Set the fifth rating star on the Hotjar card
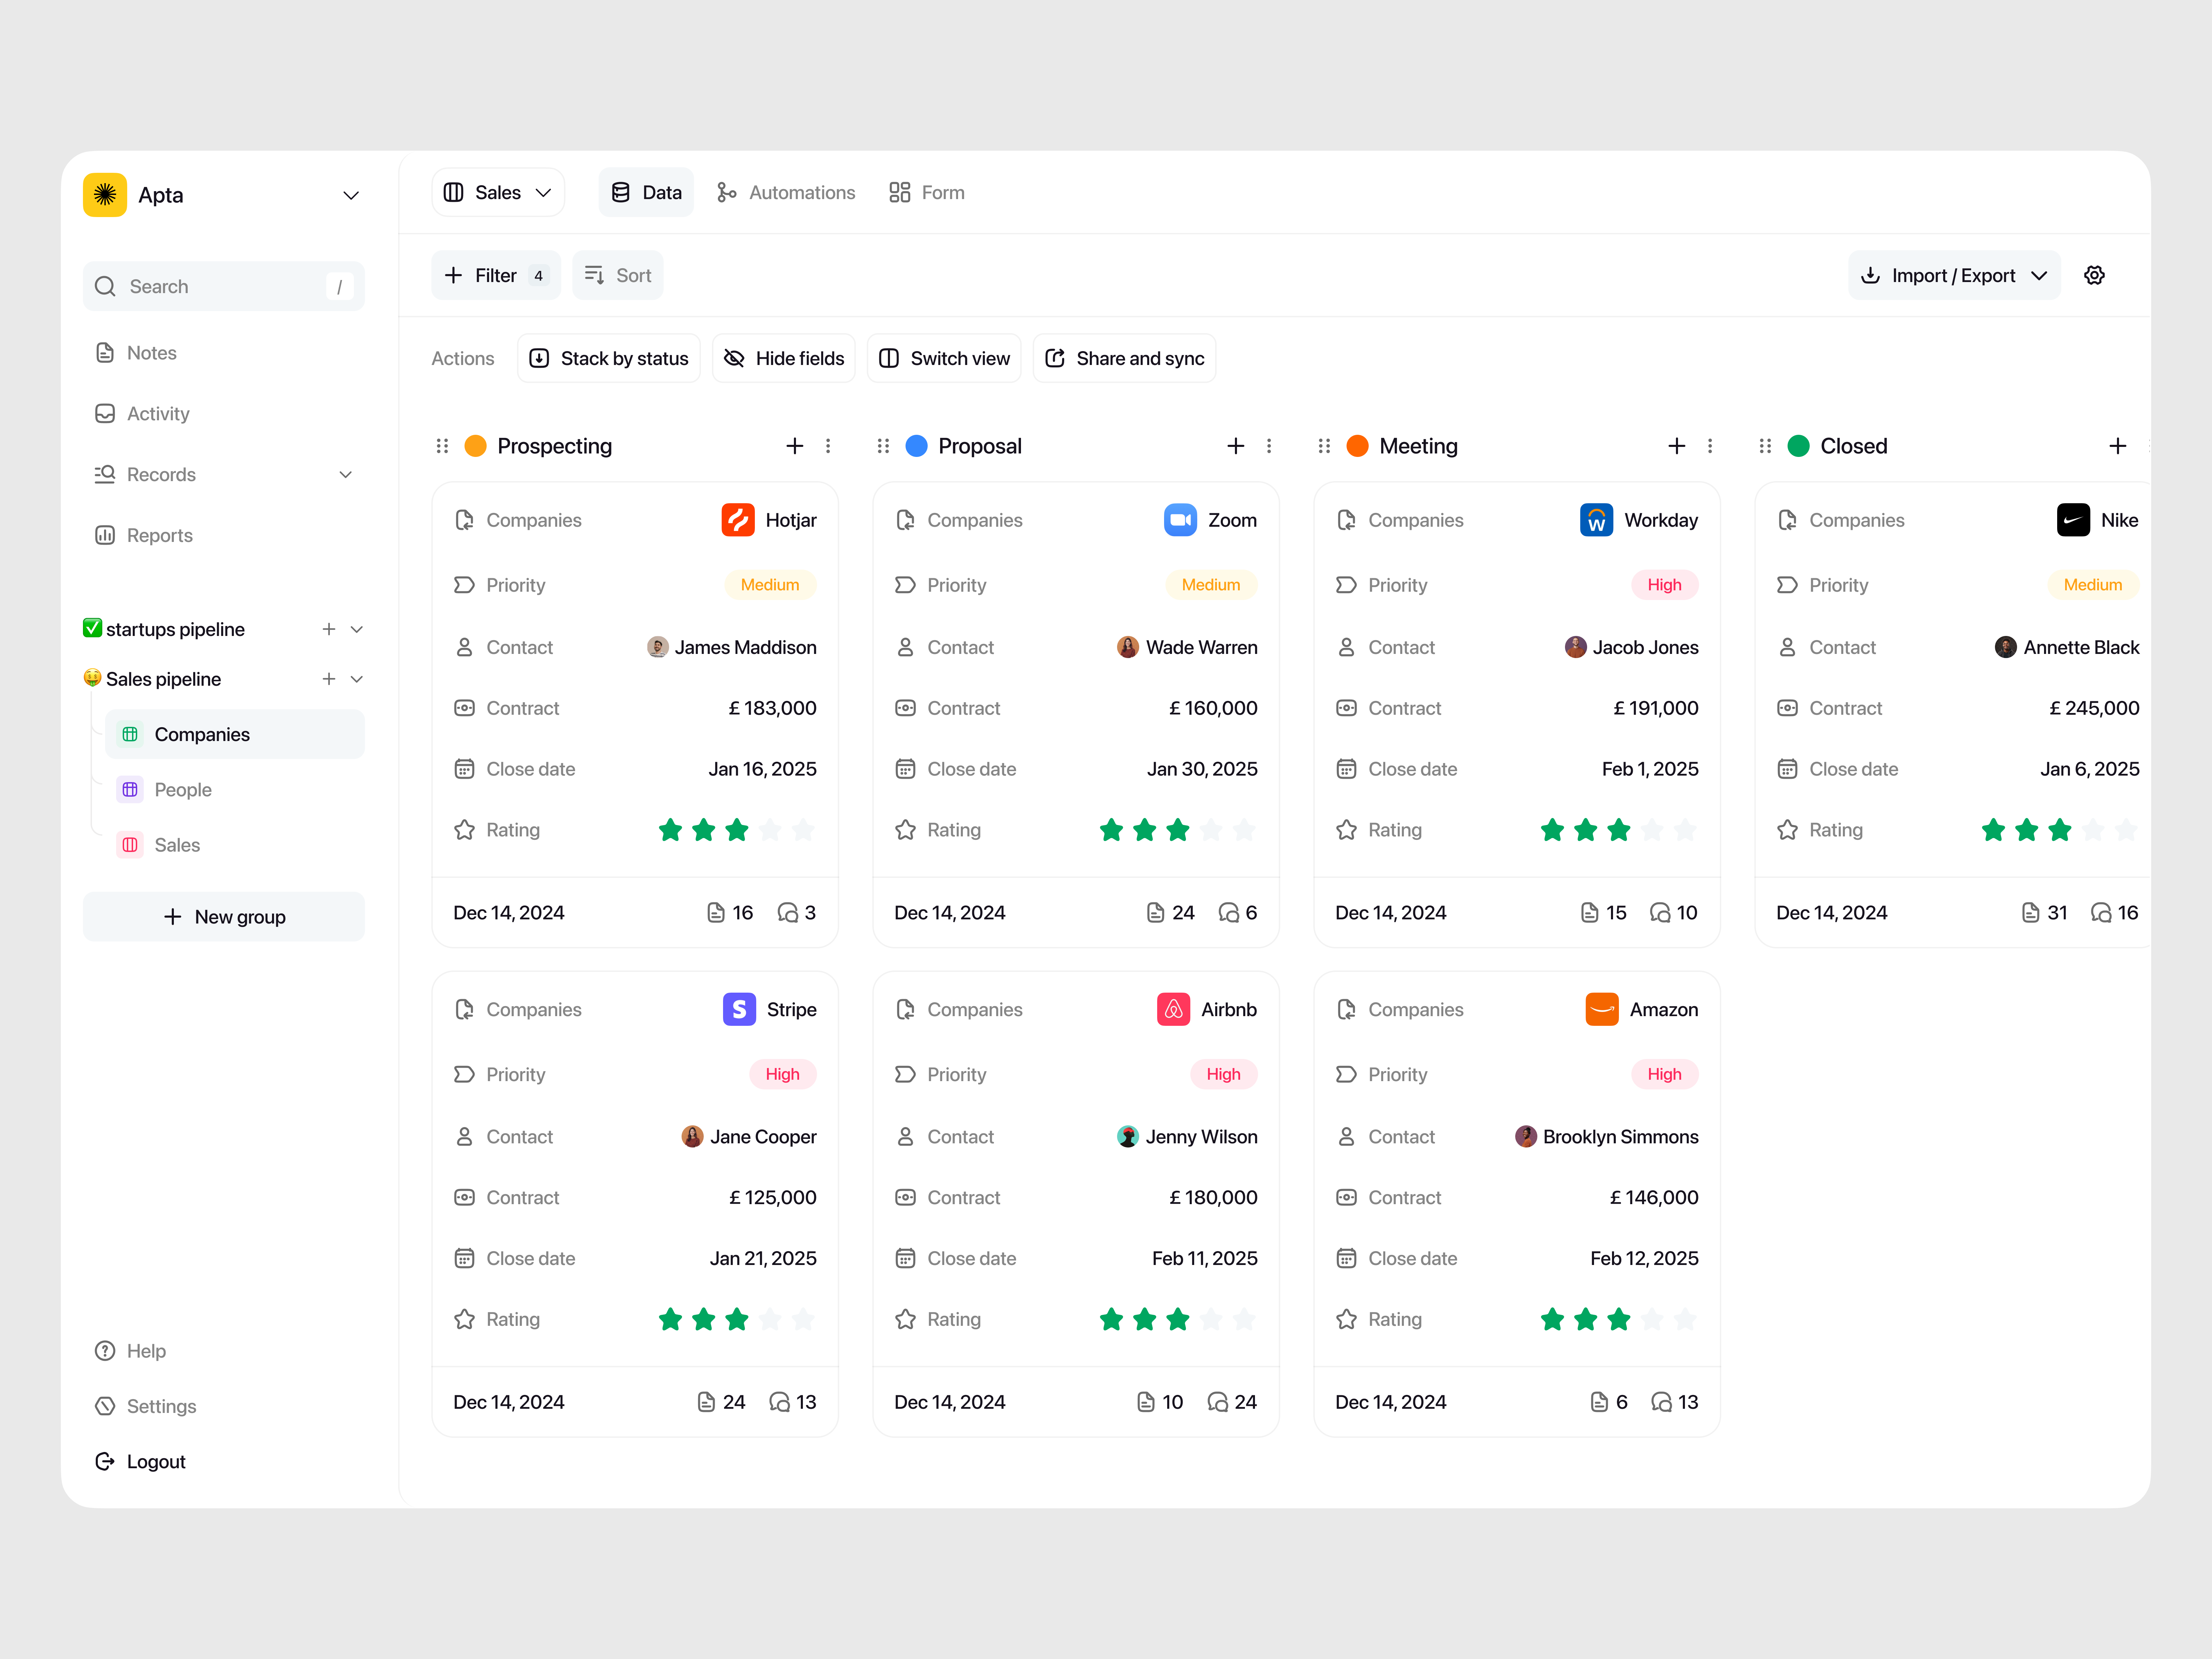This screenshot has height=1659, width=2212. click(803, 830)
